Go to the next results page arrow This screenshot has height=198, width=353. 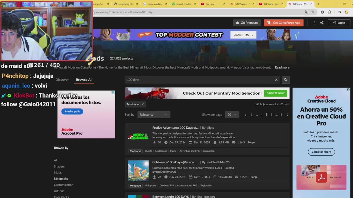288,115
